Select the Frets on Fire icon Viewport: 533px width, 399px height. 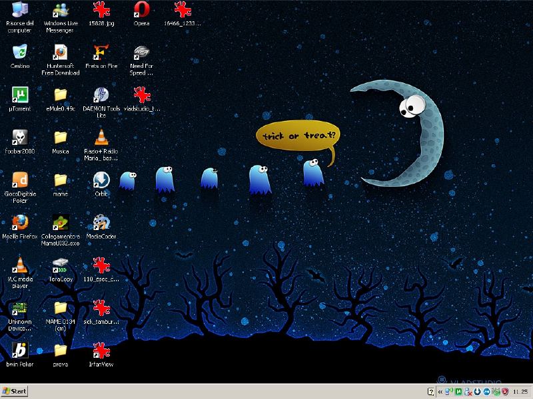pos(101,53)
